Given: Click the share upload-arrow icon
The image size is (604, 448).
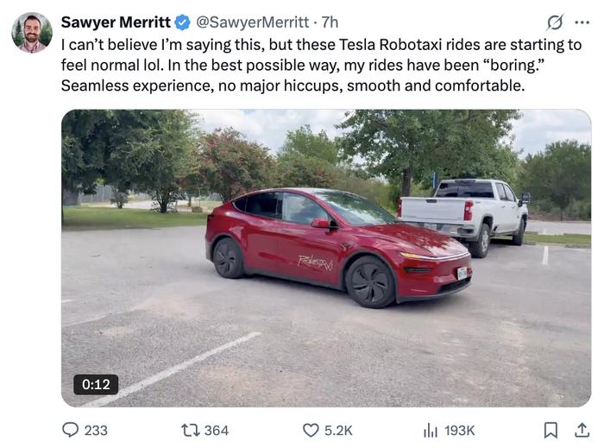Looking at the screenshot, I should coord(582,430).
